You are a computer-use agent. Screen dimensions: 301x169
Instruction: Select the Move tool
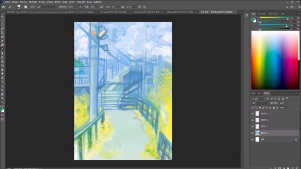pyautogui.click(x=2, y=17)
